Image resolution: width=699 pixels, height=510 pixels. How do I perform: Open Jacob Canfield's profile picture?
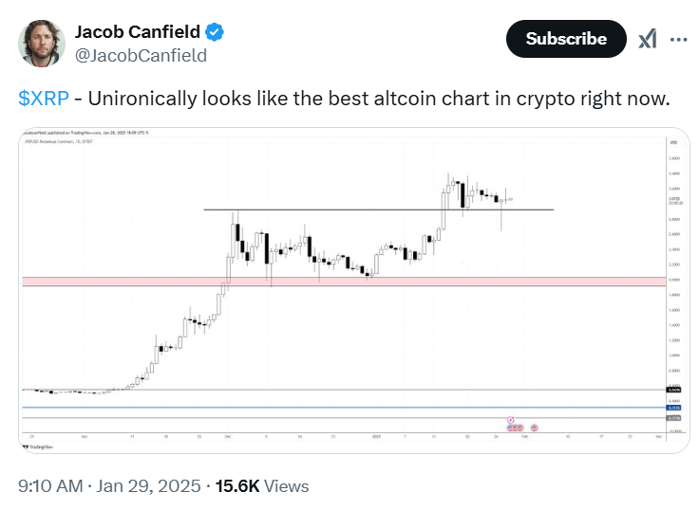[42, 44]
